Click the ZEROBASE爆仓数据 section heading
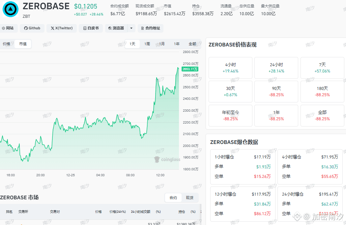 234,142
